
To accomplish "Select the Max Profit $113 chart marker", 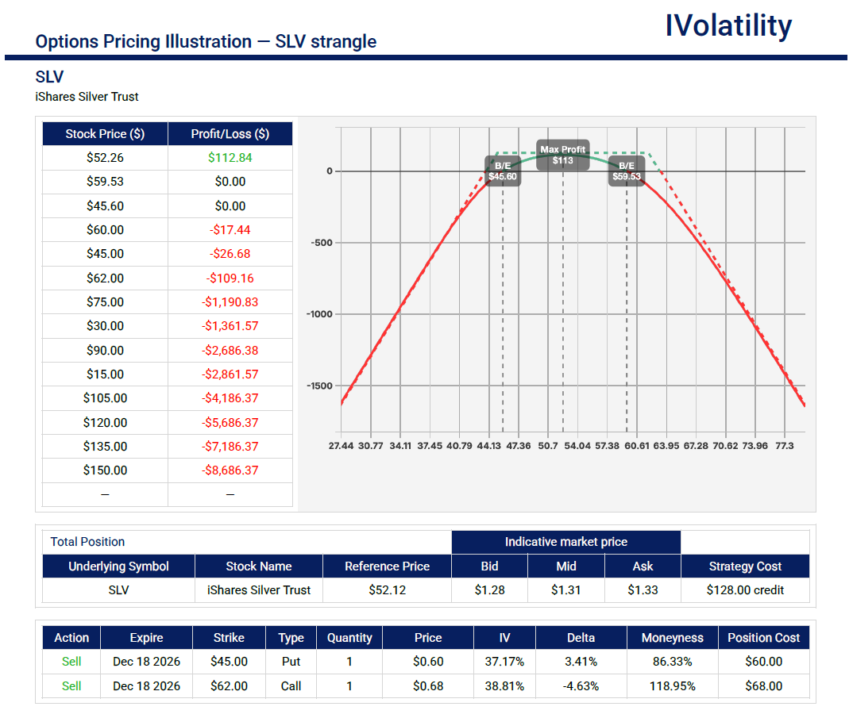I will pyautogui.click(x=562, y=155).
